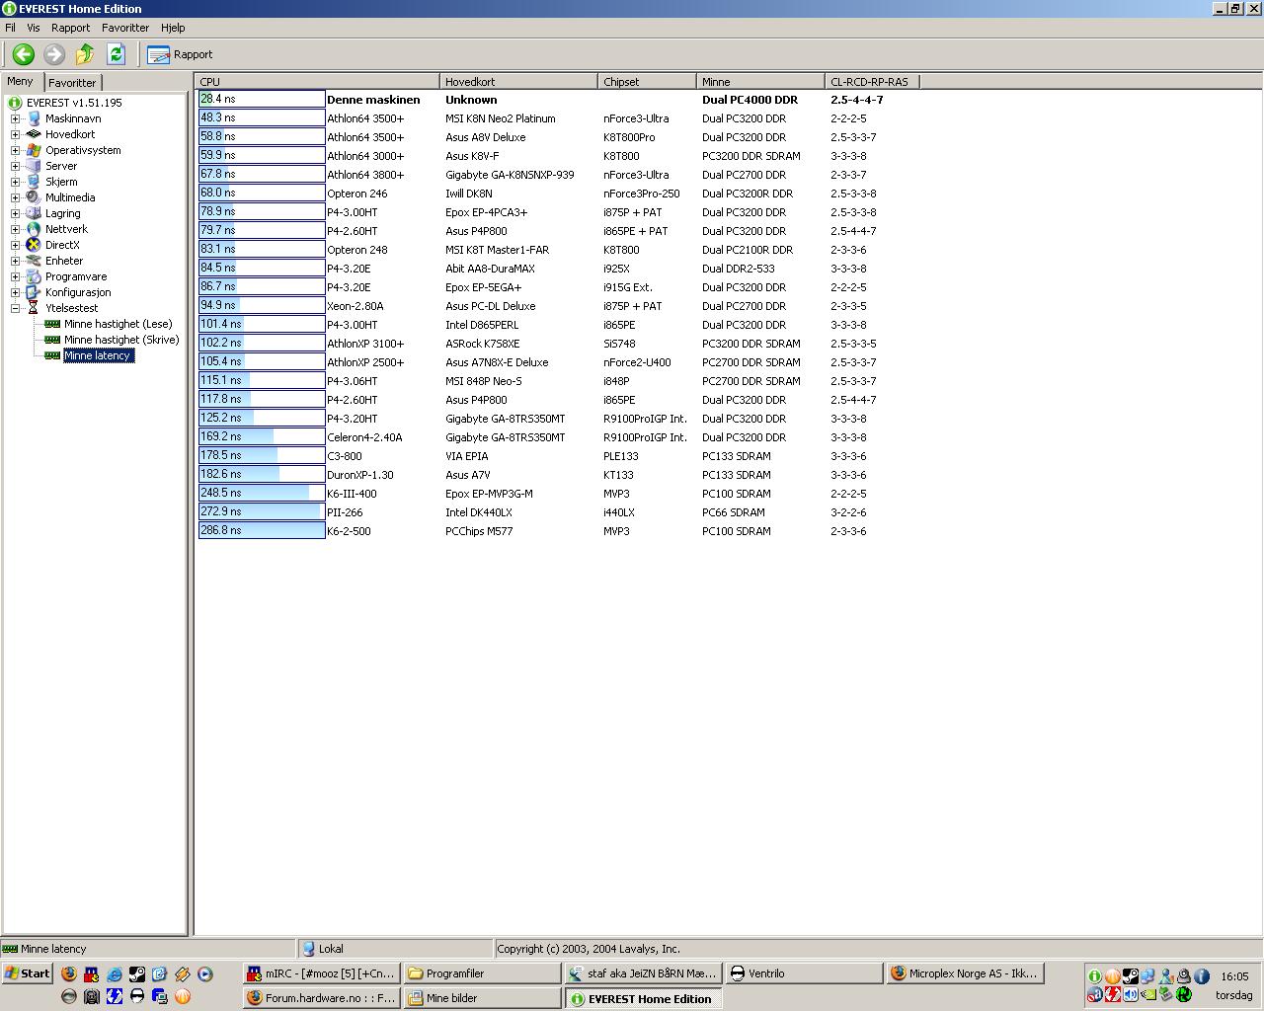
Task: Sort by the Chipset column header
Action: click(647, 82)
